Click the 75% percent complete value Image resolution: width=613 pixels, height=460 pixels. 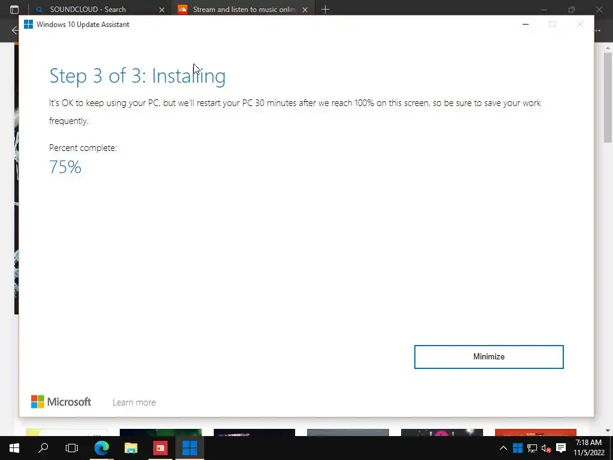(65, 167)
